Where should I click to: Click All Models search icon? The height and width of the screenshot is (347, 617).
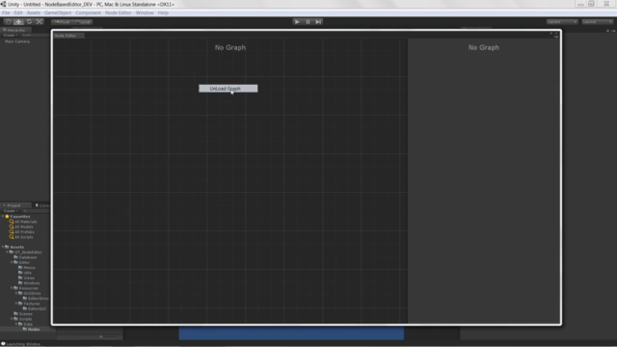coord(12,227)
